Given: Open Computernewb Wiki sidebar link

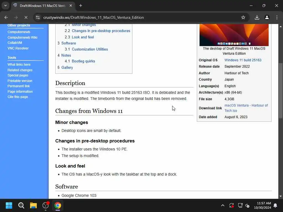Looking at the screenshot, I should pos(22,38).
